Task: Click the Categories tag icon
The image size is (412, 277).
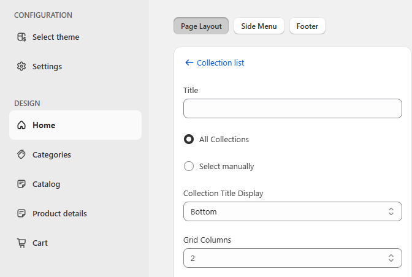Action: (x=21, y=154)
